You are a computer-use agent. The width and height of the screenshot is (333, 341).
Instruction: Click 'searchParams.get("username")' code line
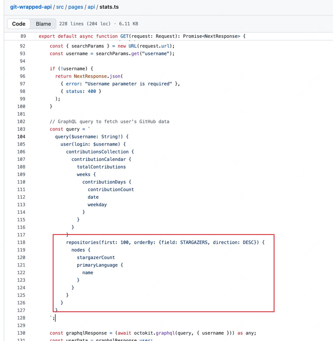point(112,53)
